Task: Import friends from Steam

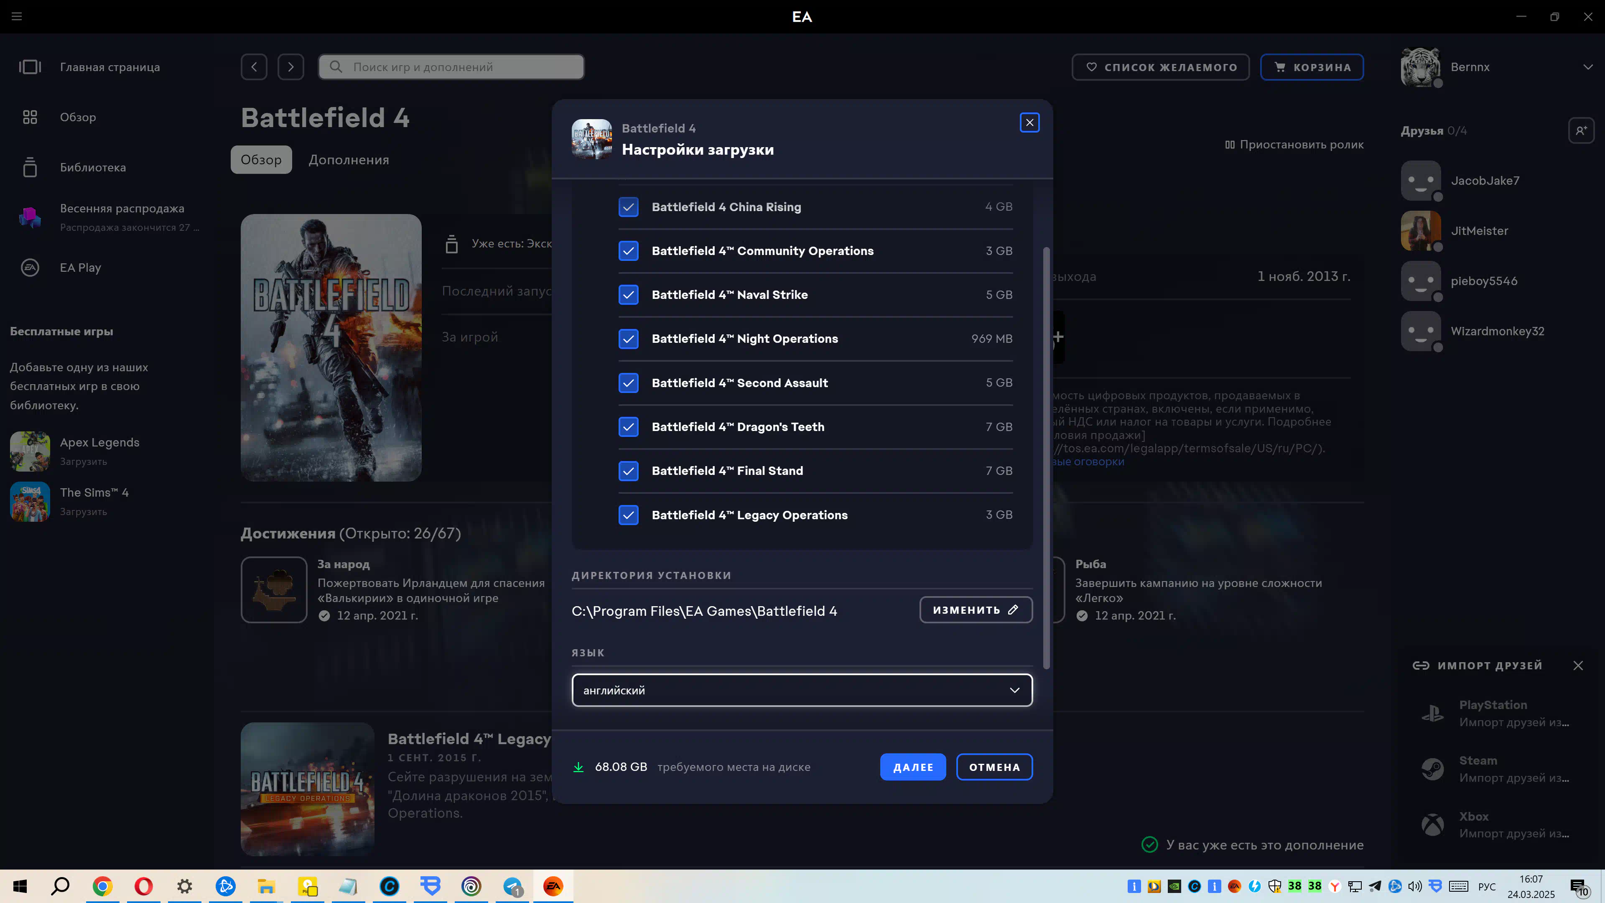Action: (x=1495, y=769)
